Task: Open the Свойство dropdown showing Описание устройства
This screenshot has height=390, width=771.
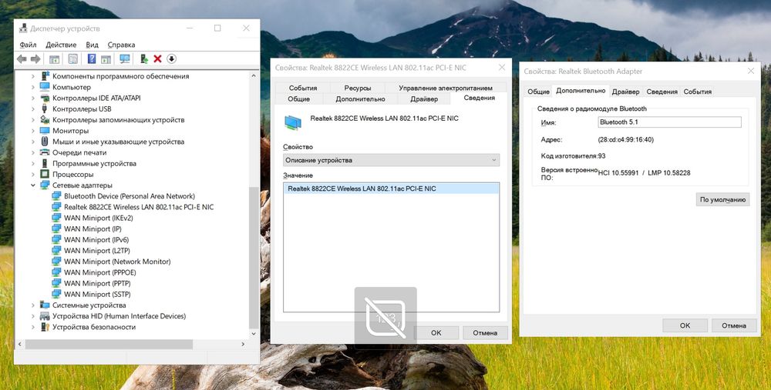Action: click(x=392, y=160)
